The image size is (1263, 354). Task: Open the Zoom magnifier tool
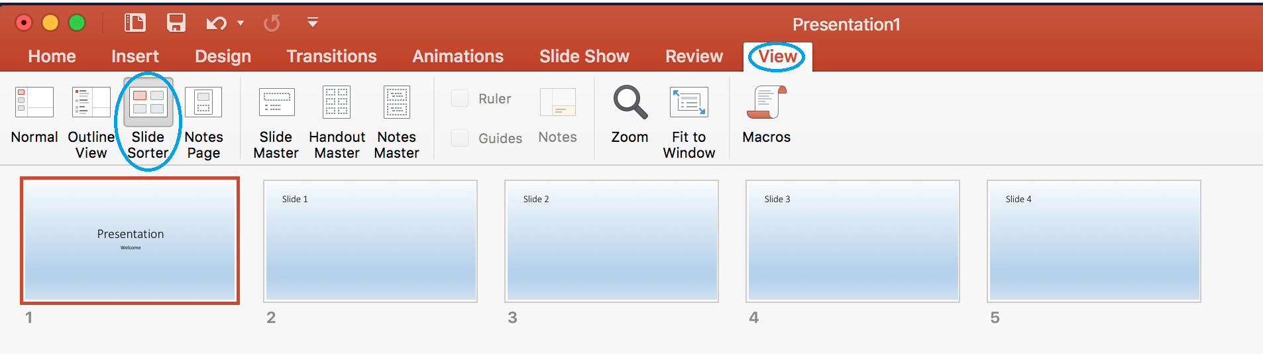[630, 102]
